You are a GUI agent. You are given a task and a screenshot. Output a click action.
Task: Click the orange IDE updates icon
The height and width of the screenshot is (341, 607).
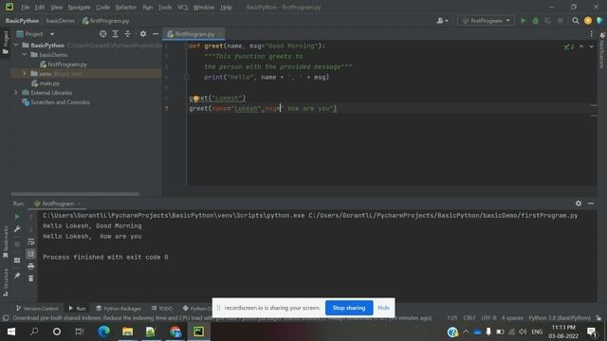(x=588, y=21)
